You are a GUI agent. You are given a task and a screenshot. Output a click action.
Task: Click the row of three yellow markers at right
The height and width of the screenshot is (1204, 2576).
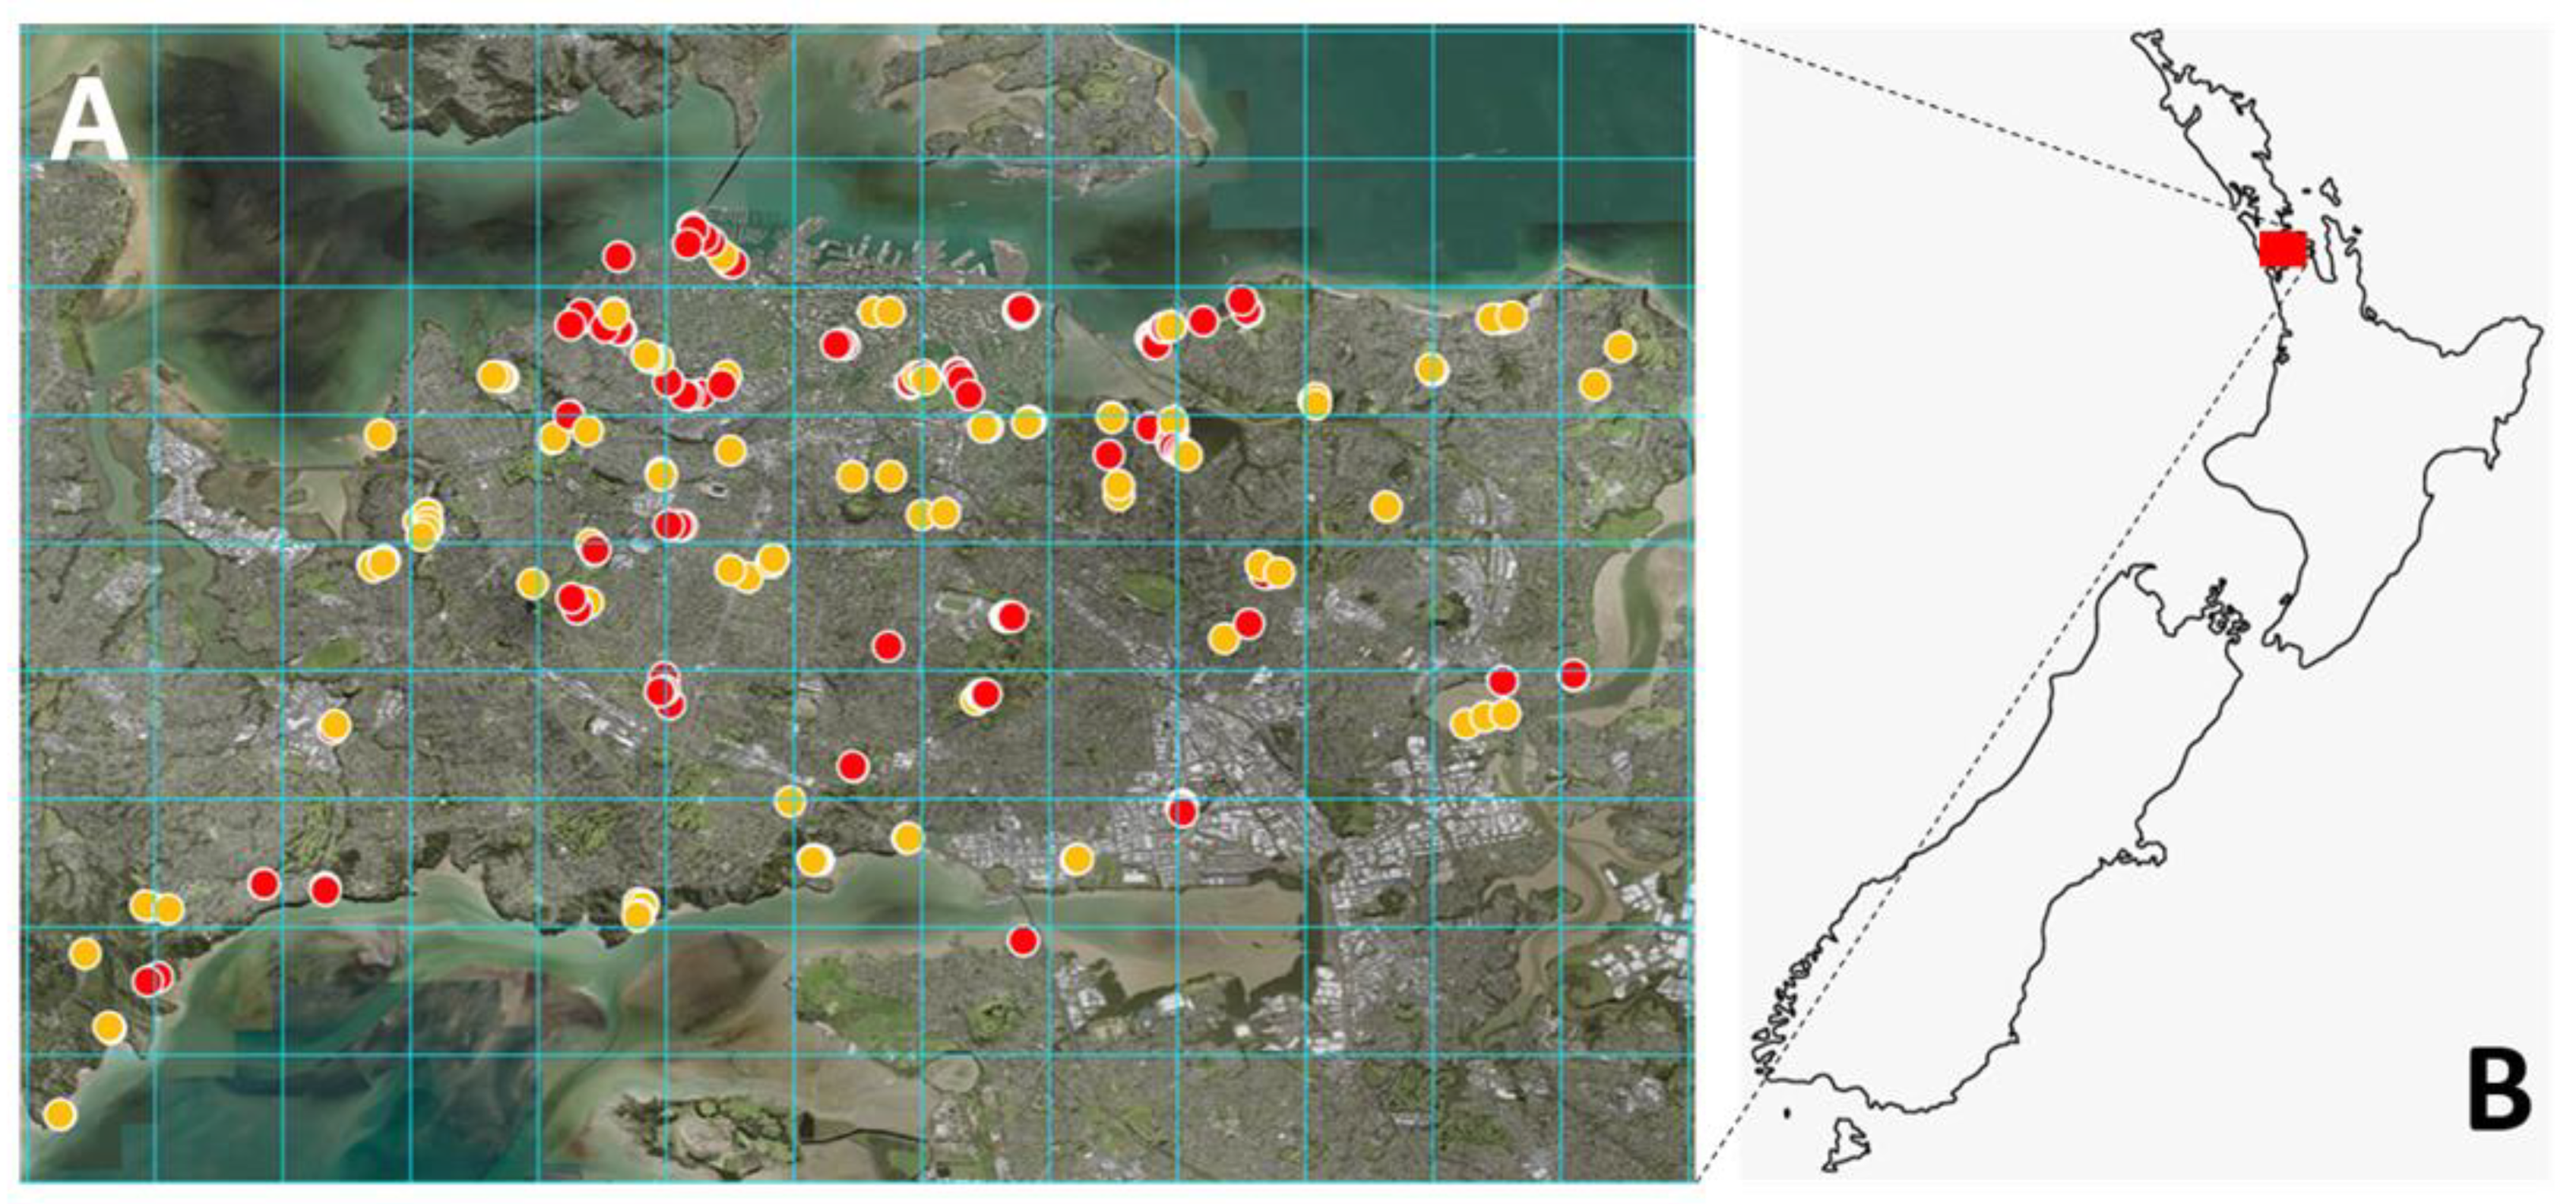(1485, 717)
